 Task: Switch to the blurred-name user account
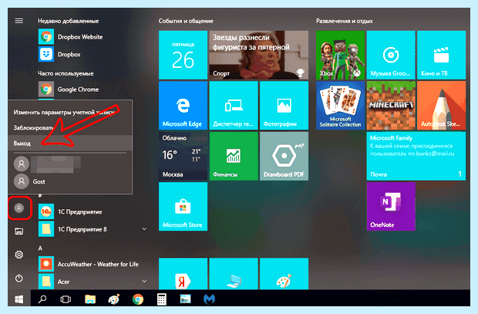[x=47, y=164]
